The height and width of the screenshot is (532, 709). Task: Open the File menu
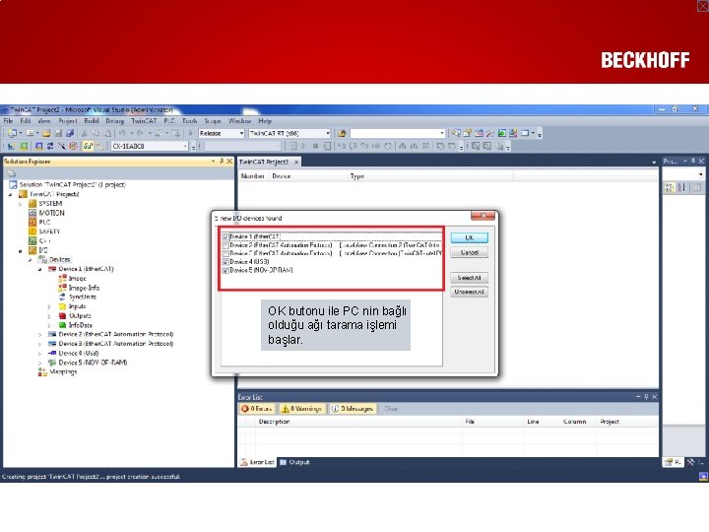click(8, 121)
